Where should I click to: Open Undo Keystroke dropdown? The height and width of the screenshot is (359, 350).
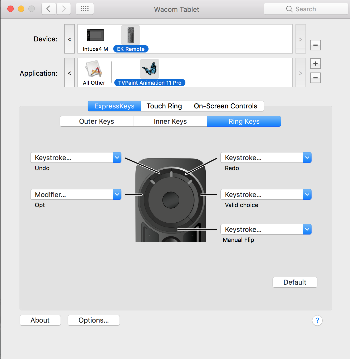76,157
